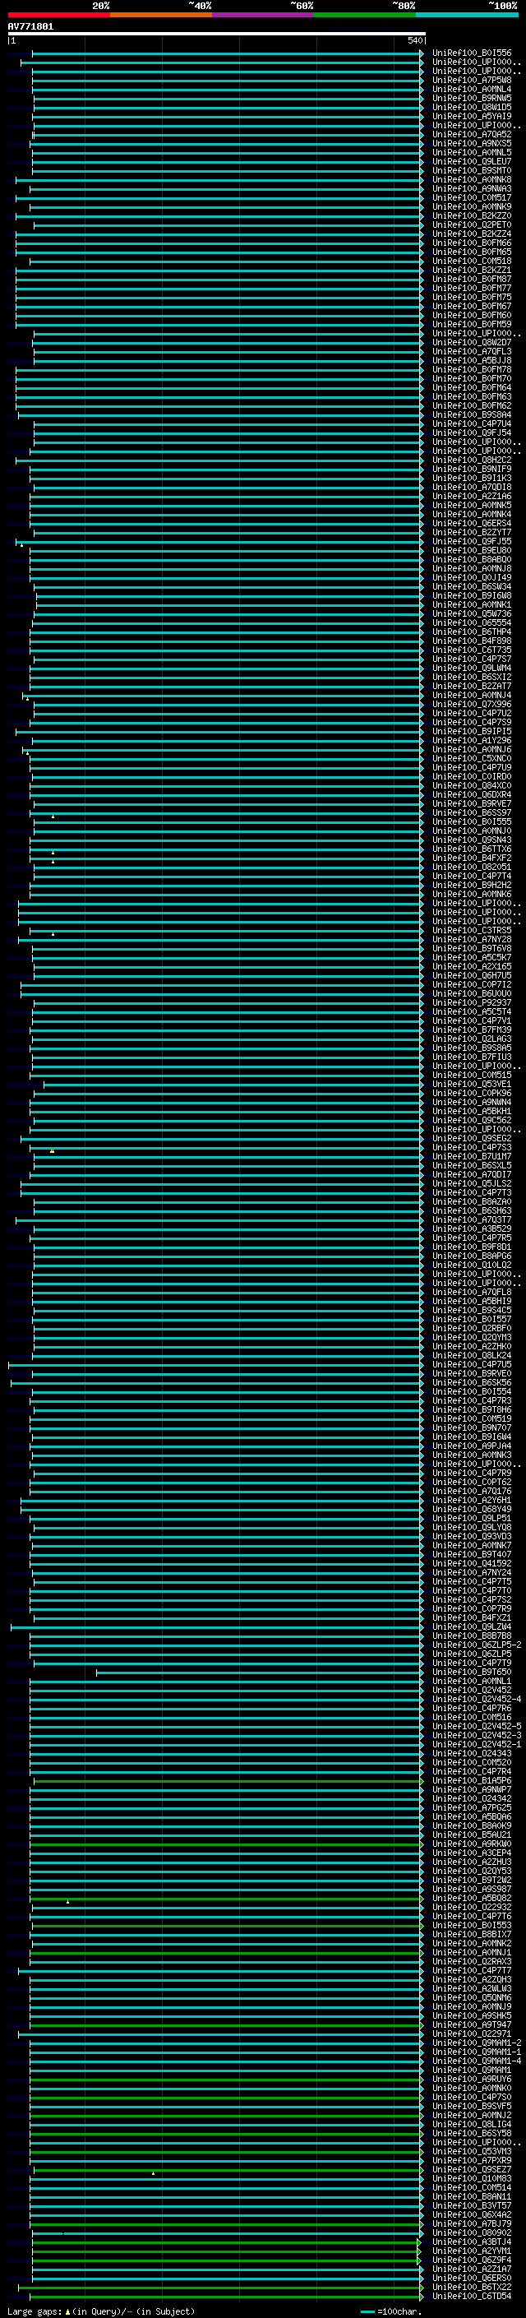
Task: Click label UniRef100_Q2PET0
Action: 471,225
